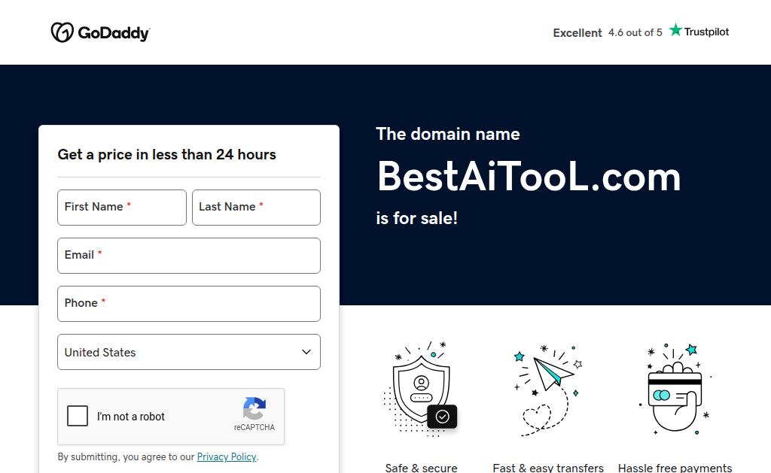Expand the country dropdown chevron
771x473 pixels.
(306, 352)
